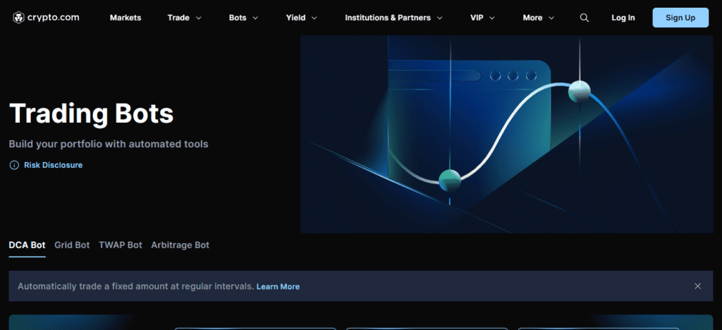This screenshot has height=330, width=722.
Task: Expand Institutions & Partners dropdown
Action: click(393, 18)
